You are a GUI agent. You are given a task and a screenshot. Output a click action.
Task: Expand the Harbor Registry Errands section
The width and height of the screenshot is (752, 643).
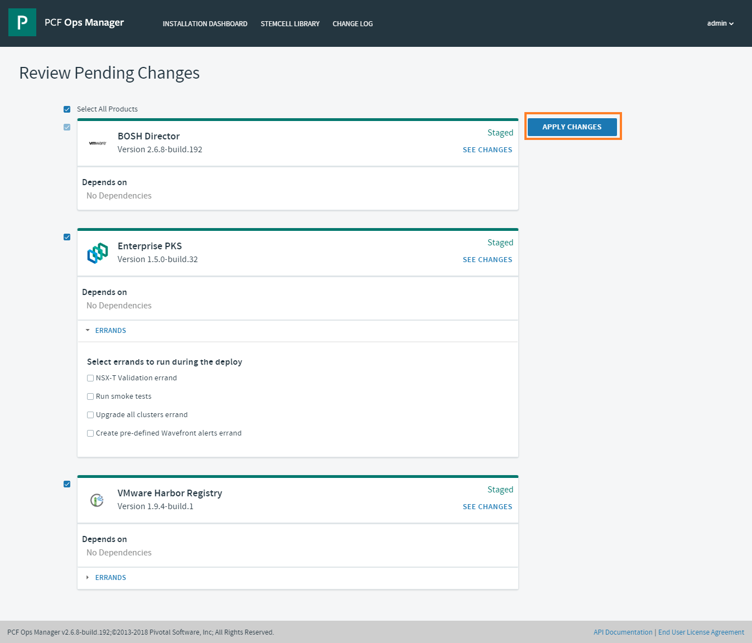click(110, 578)
